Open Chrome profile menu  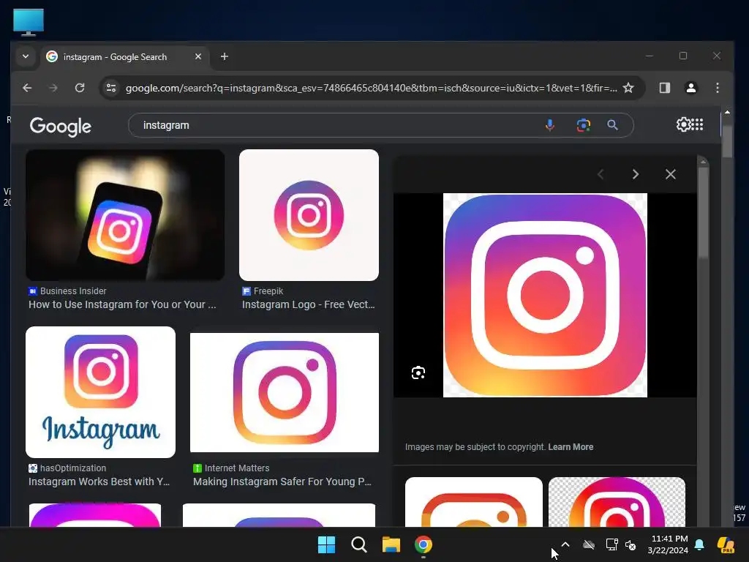click(690, 88)
